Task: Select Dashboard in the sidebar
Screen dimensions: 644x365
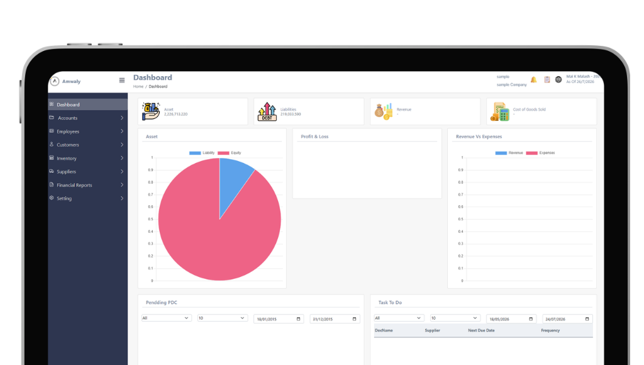Action: point(87,104)
